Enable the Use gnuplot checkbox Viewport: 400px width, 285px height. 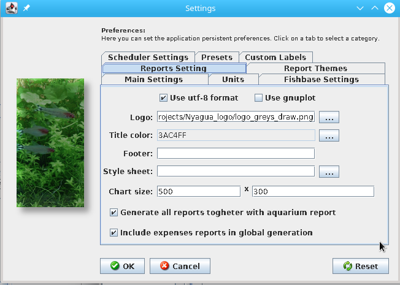(258, 98)
